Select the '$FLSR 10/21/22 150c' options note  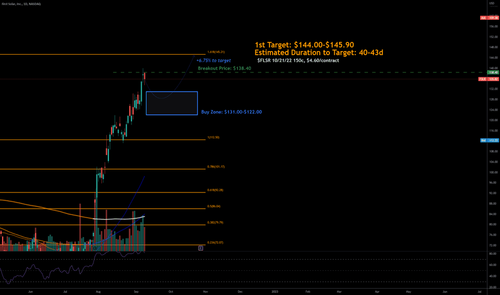(298, 60)
